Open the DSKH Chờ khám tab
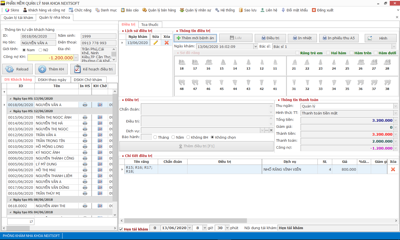The width and height of the screenshot is (400, 240). coord(88,80)
